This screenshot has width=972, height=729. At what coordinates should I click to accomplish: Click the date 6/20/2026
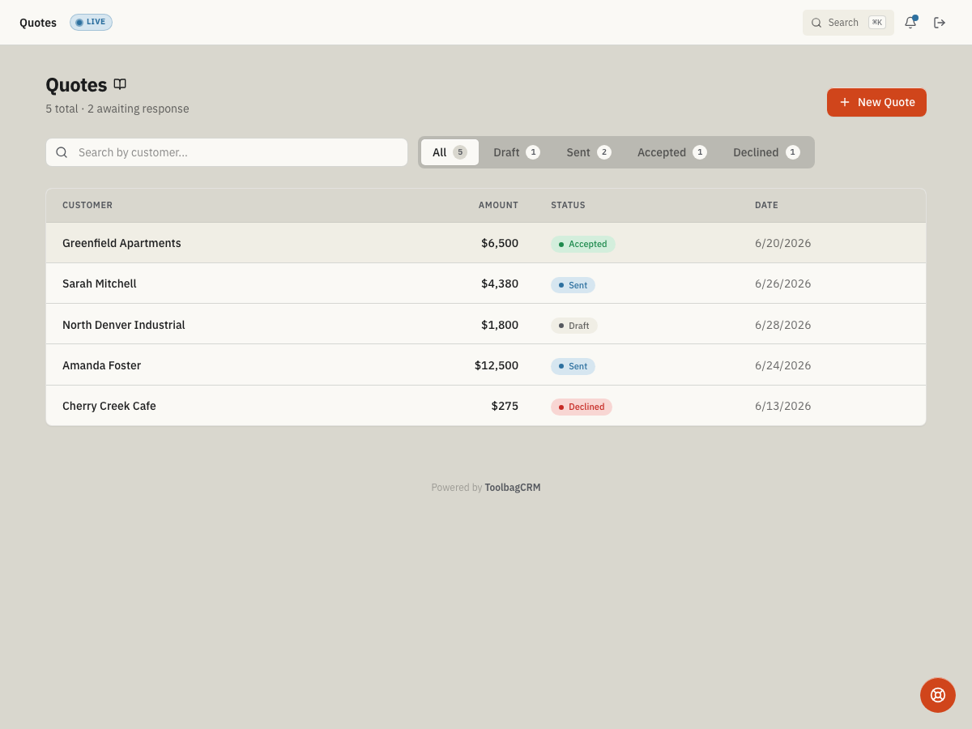(x=782, y=243)
